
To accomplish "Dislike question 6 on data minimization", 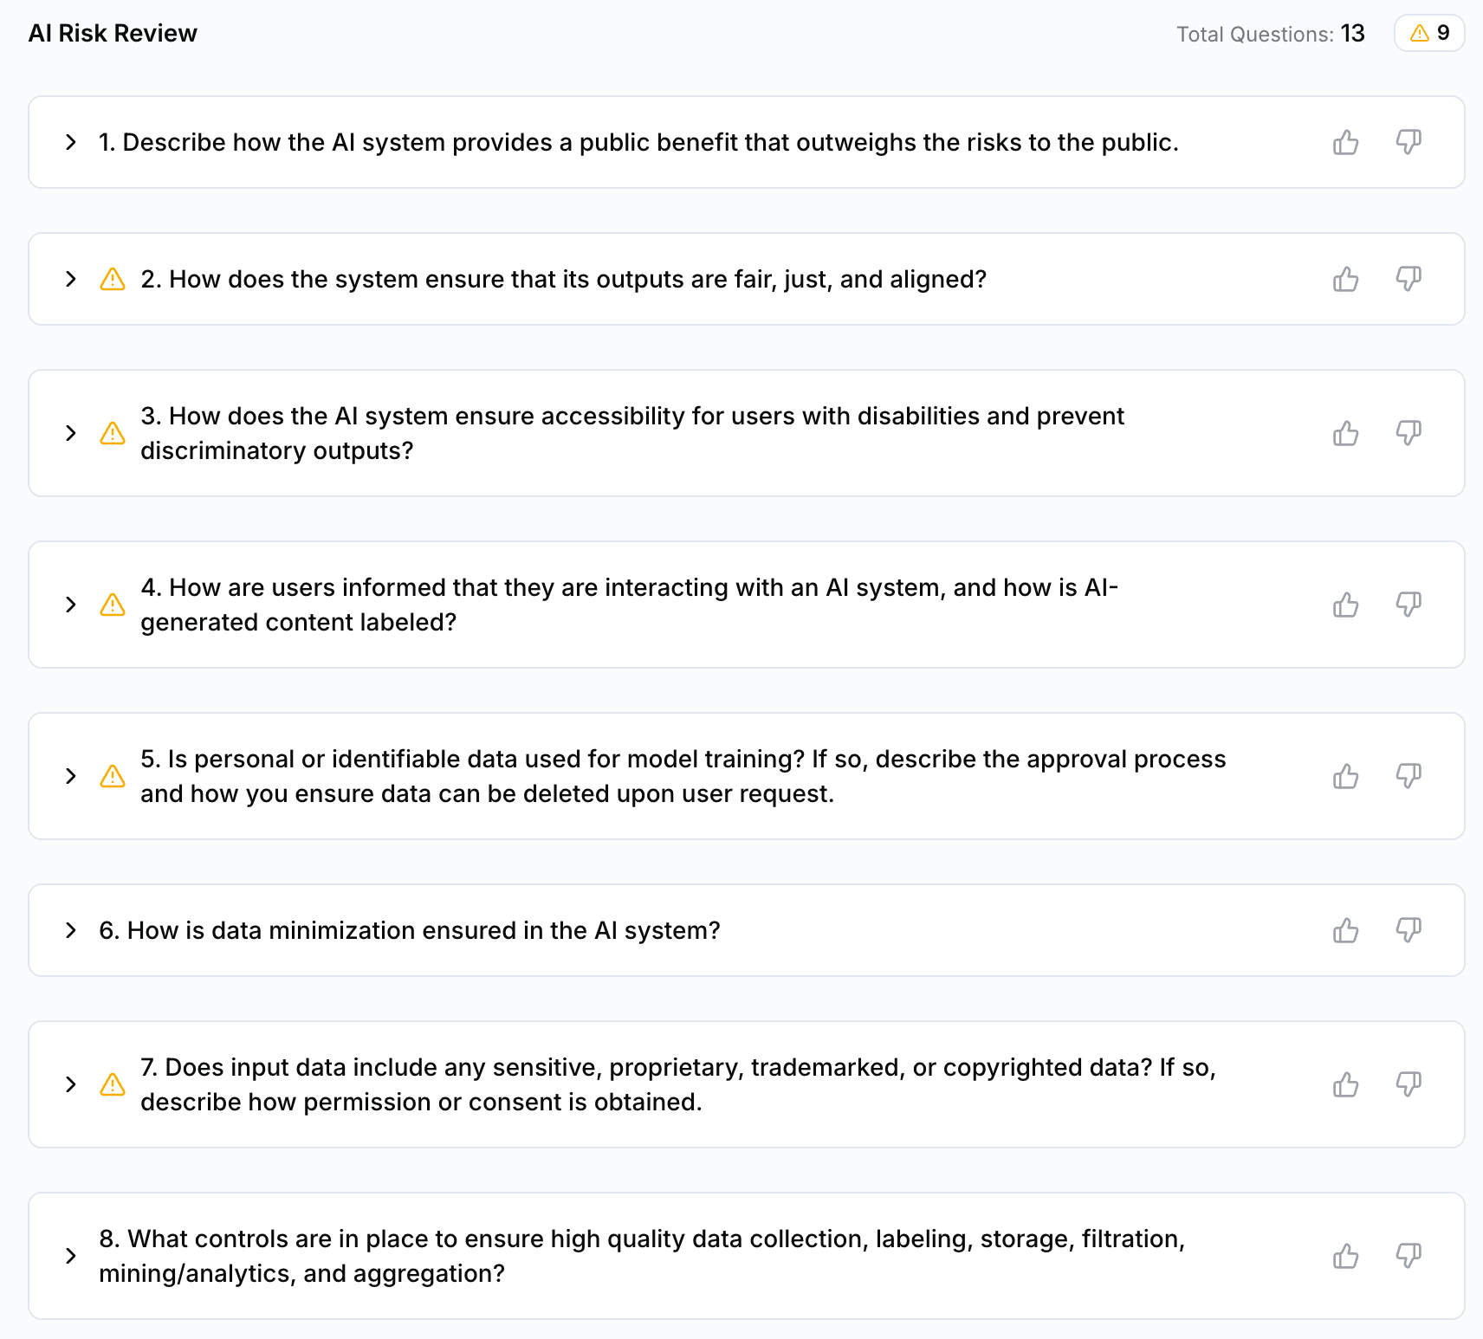I will [1409, 930].
